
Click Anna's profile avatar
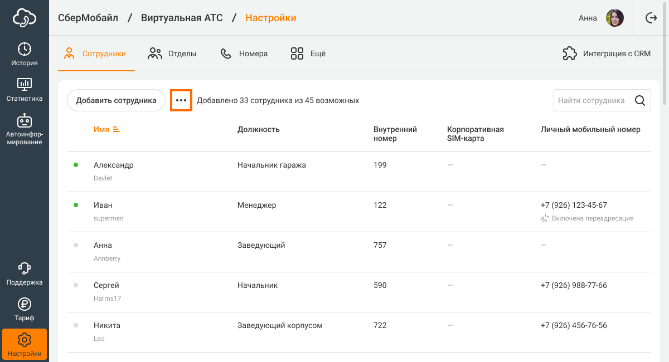(614, 18)
